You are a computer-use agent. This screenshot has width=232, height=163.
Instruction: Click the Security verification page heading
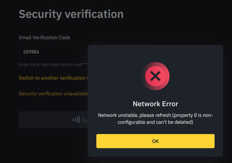point(71,14)
